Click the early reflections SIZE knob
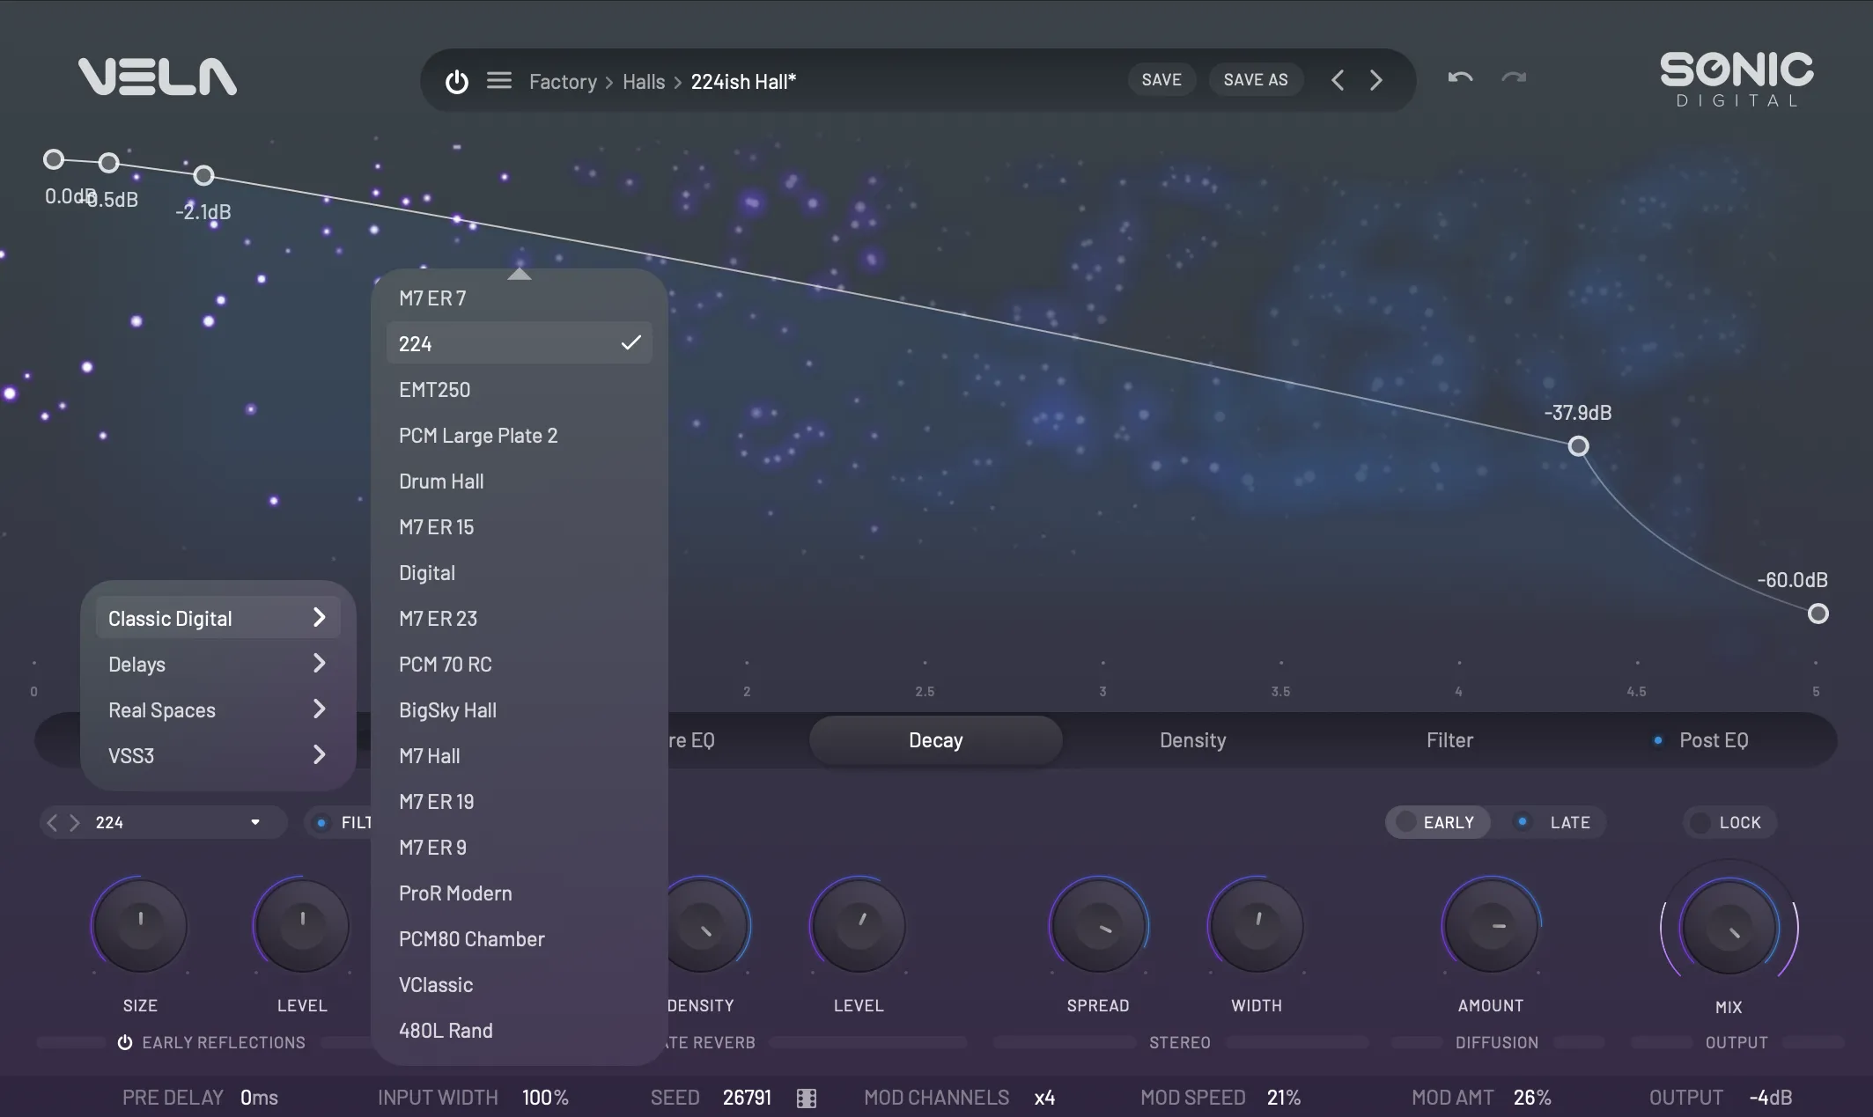 coord(140,925)
